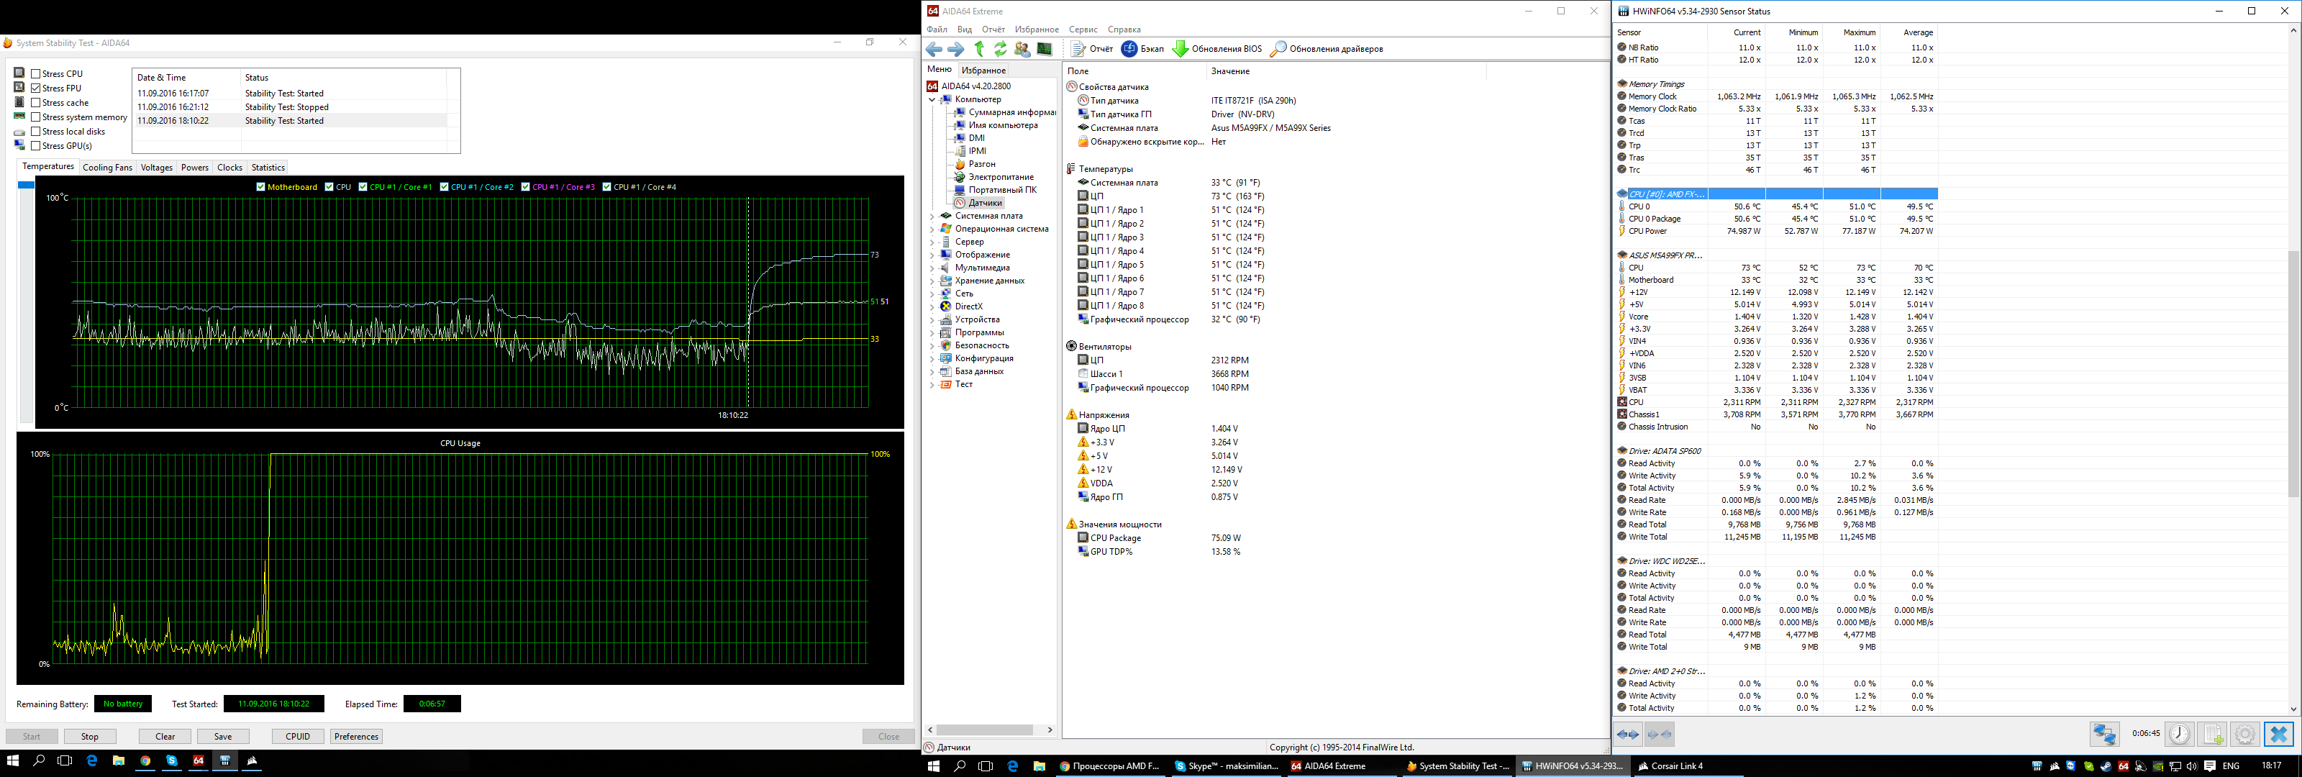
Task: Click the HWiNFO expand columns arrows icon
Action: (x=1628, y=735)
